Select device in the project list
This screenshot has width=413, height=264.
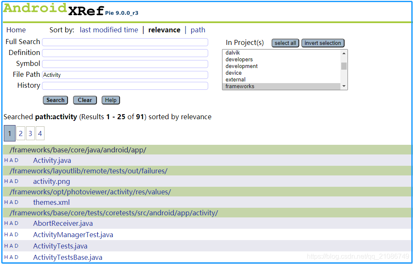281,73
